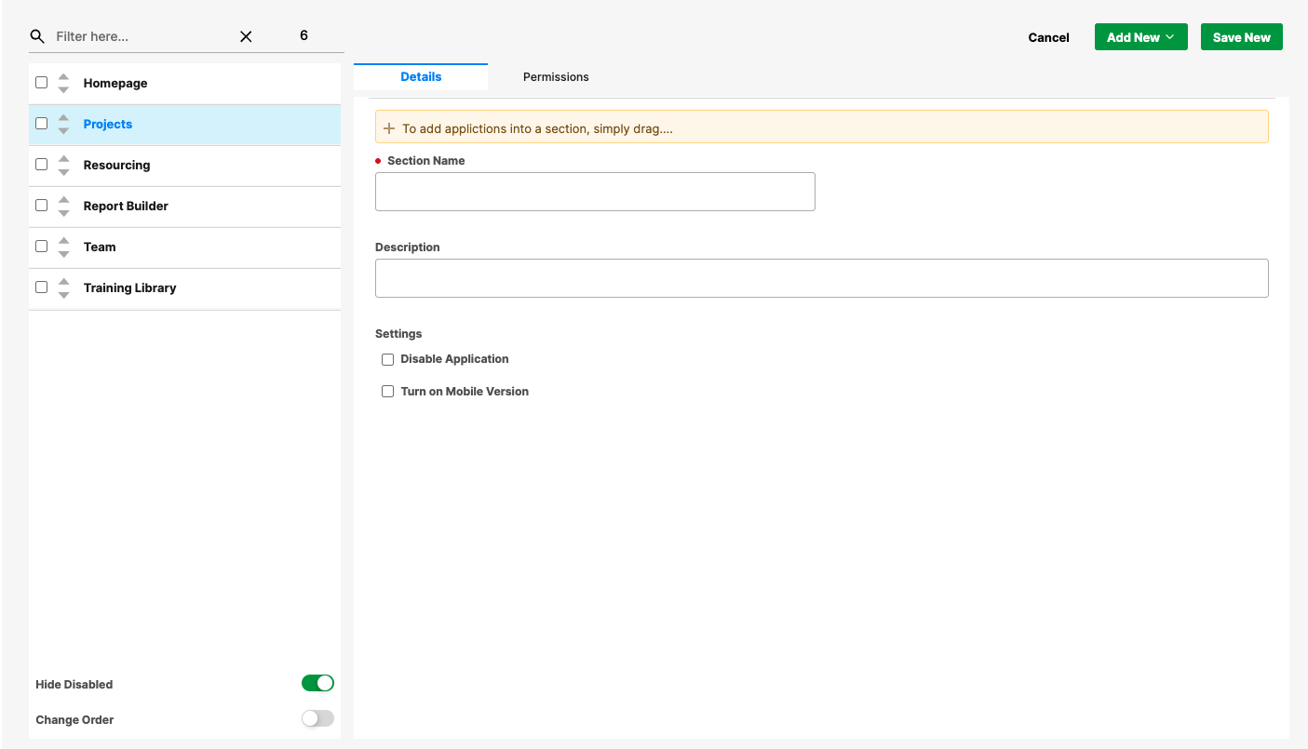Clear the filter with the X icon
The height and width of the screenshot is (749, 1308).
click(x=246, y=36)
